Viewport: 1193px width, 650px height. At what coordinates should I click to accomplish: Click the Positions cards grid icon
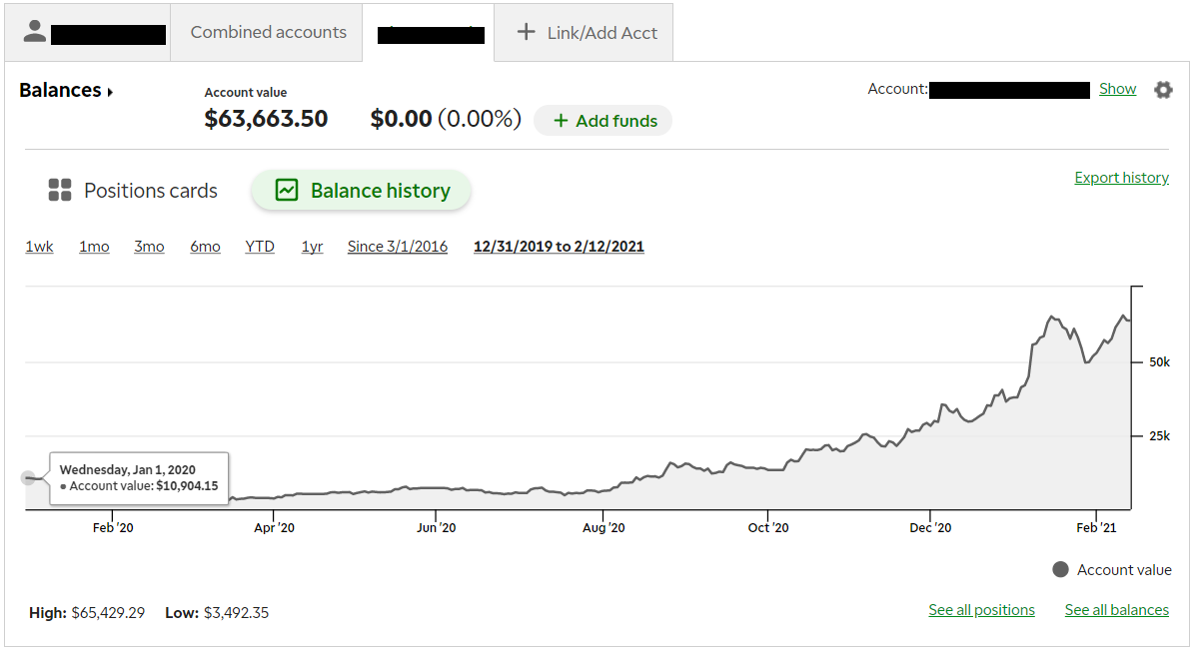click(60, 191)
